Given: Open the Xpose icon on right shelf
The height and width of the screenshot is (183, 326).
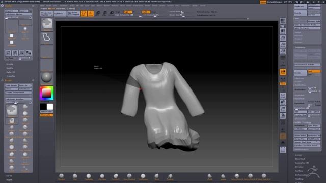Looking at the screenshot, I should click(x=283, y=149).
